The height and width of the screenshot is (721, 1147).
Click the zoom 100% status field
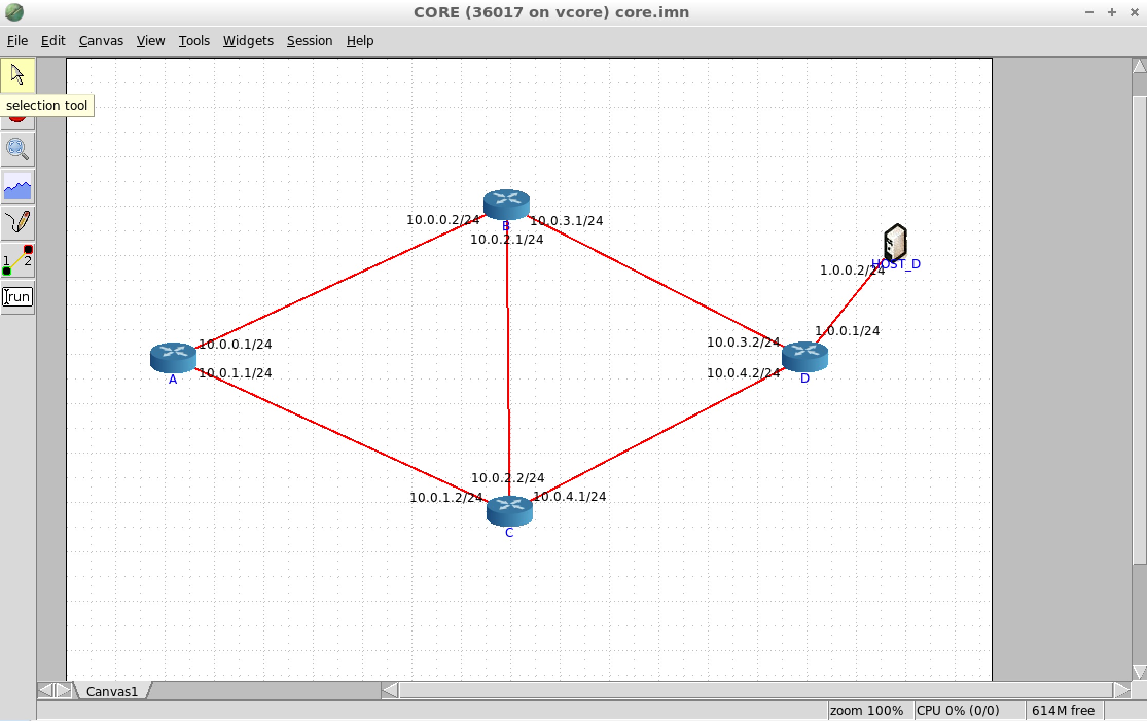click(867, 710)
